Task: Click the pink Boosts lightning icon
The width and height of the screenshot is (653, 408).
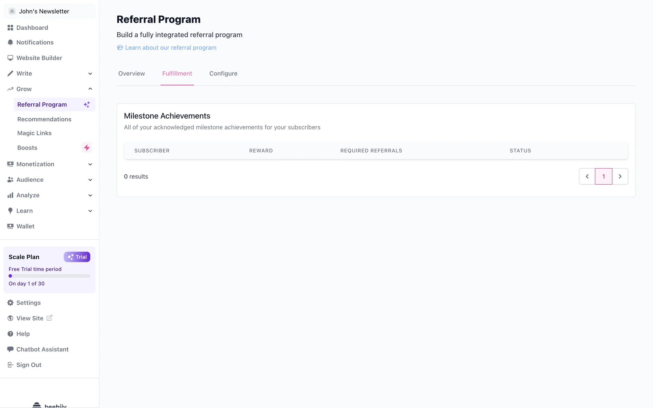Action: [87, 148]
